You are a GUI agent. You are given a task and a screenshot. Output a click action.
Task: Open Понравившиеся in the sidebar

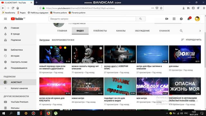coord(18,68)
